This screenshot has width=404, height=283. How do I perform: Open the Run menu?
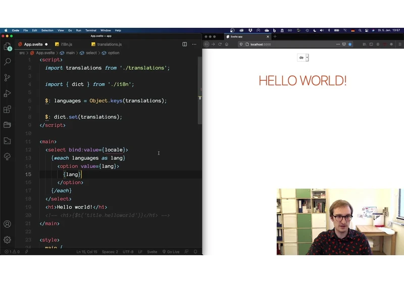tap(79, 30)
